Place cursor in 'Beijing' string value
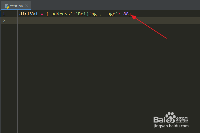Viewport: 200px width, 133px height. point(87,14)
